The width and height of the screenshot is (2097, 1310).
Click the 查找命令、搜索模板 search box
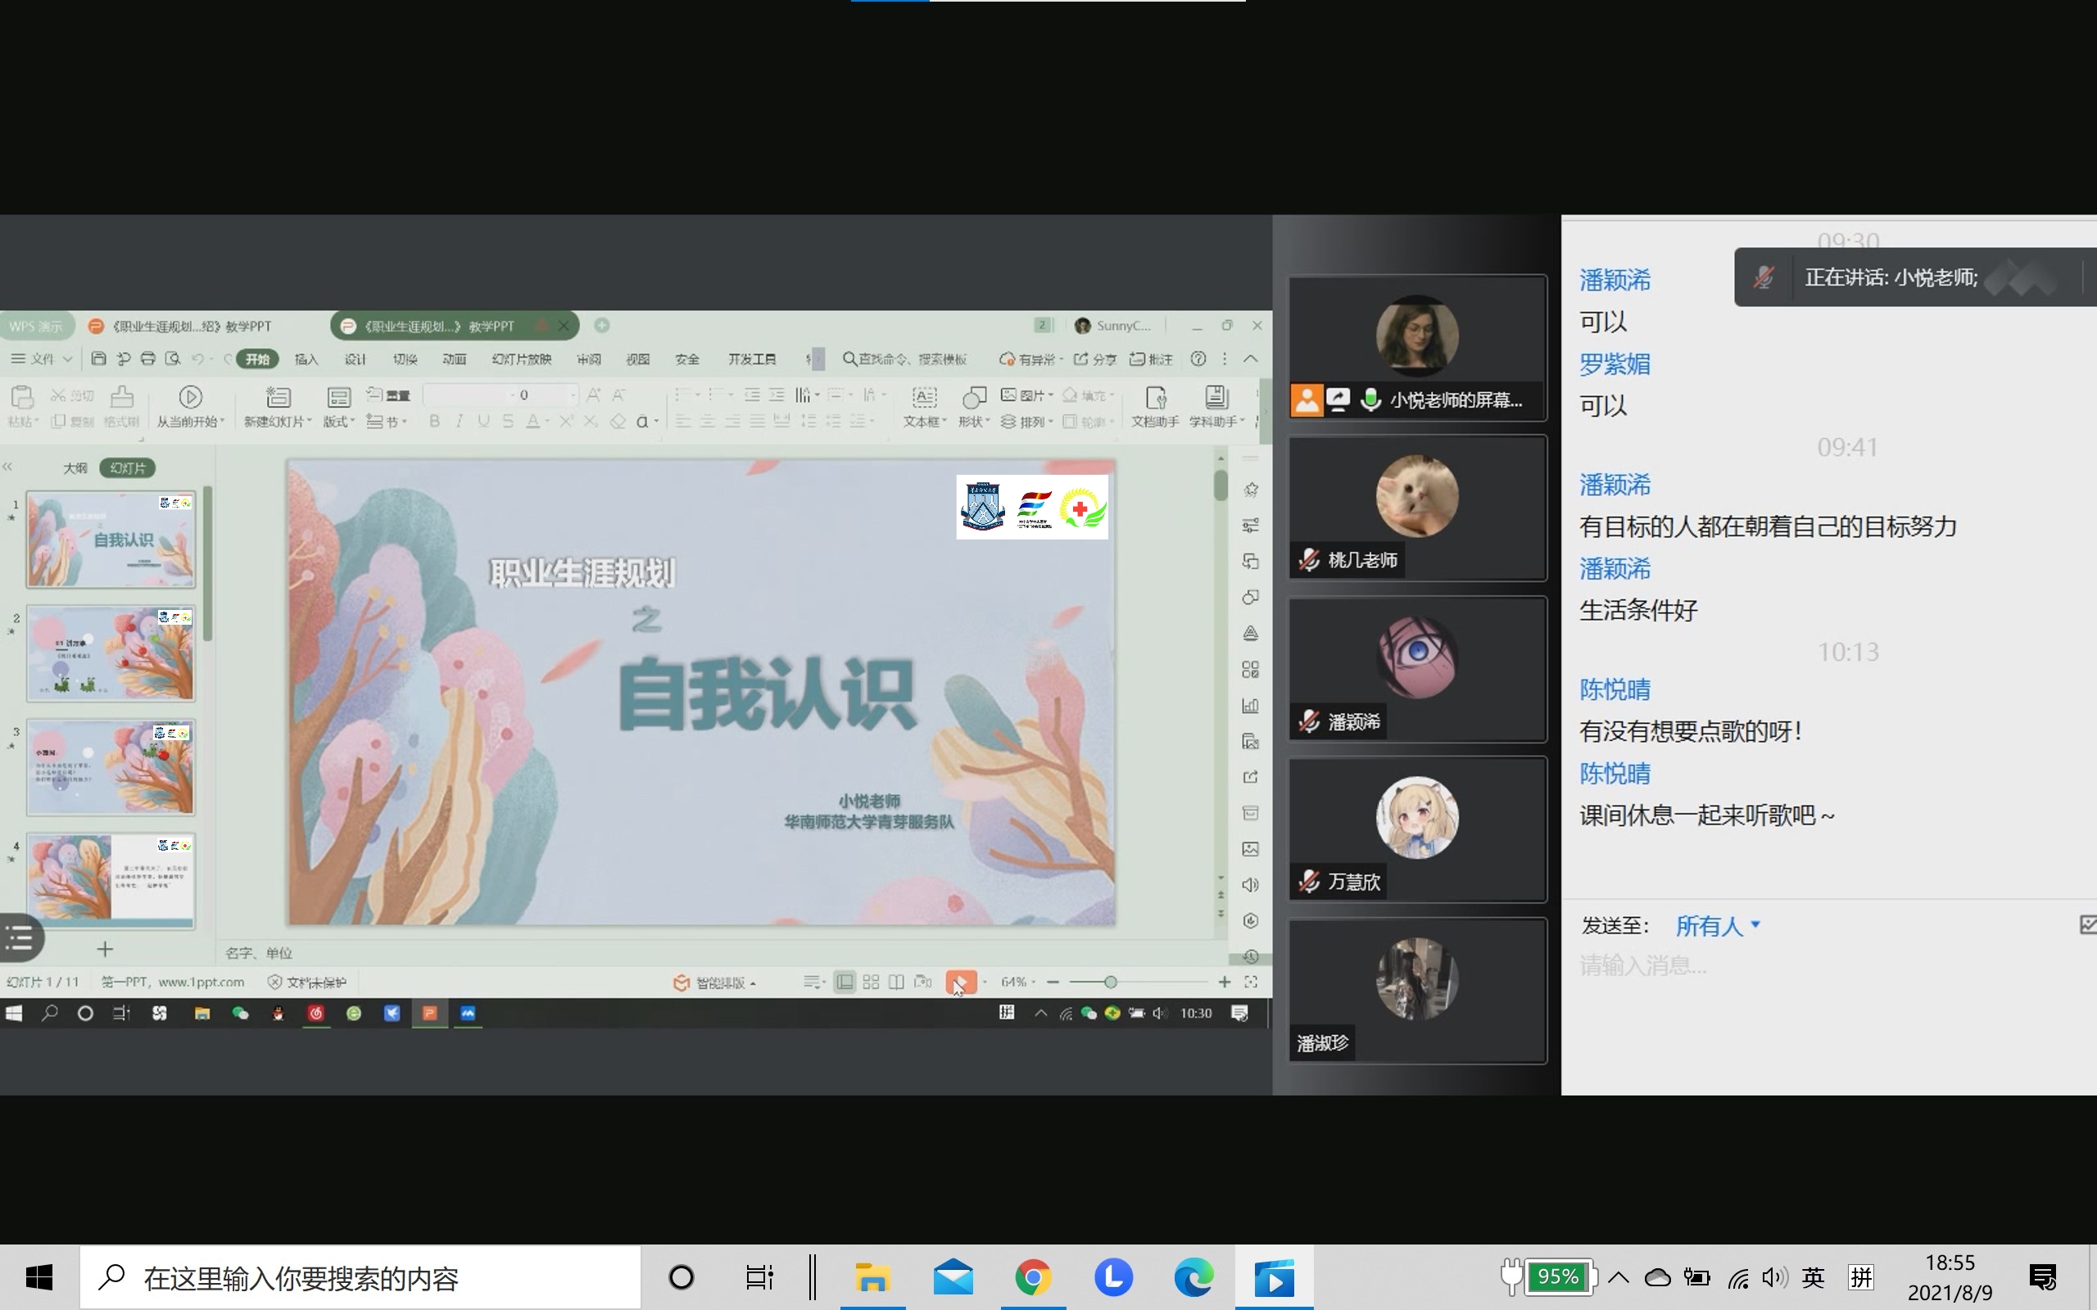click(904, 359)
